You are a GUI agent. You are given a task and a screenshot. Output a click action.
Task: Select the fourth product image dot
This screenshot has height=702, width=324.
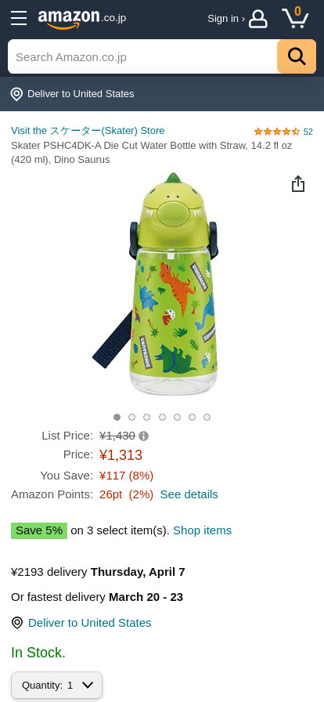click(x=162, y=418)
